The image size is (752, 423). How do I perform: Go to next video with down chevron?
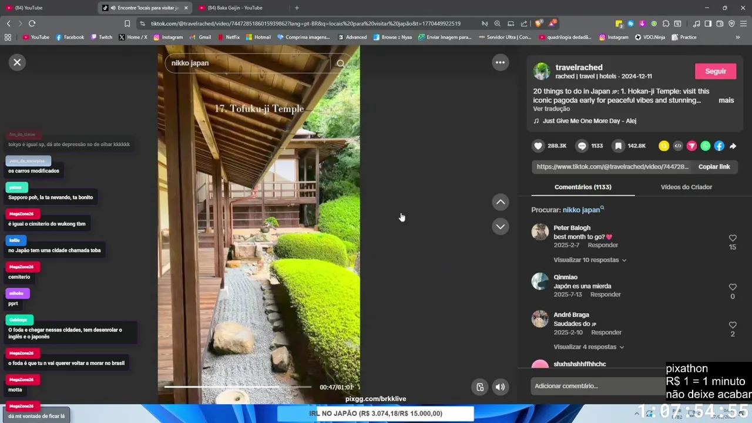click(x=500, y=226)
